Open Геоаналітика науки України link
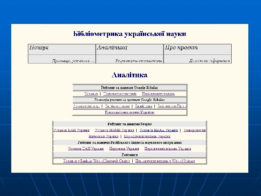261x196 pixels. (x=130, y=112)
